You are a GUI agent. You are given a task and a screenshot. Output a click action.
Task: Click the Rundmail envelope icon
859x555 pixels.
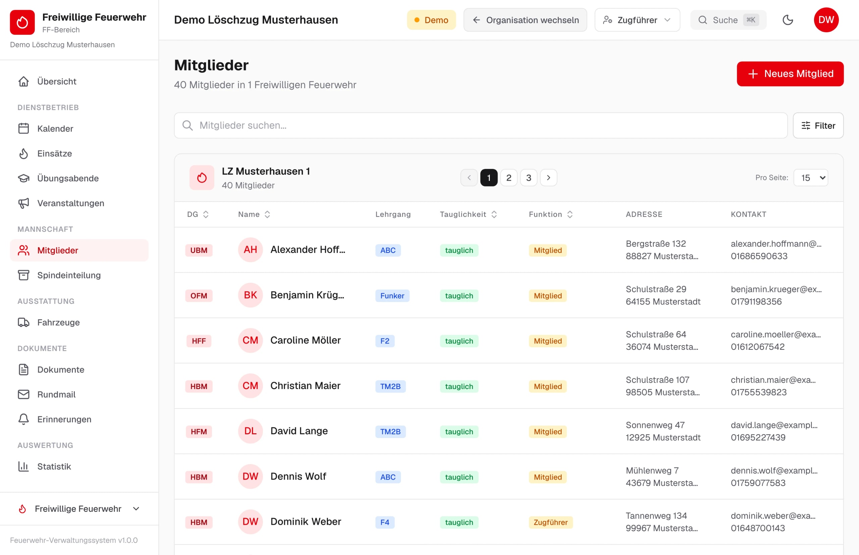[24, 395]
